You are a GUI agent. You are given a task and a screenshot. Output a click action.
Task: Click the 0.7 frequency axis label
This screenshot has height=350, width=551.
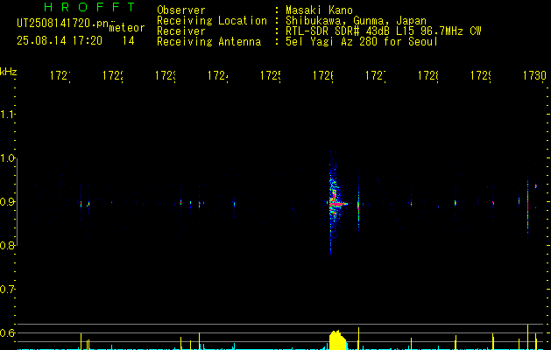(7, 290)
